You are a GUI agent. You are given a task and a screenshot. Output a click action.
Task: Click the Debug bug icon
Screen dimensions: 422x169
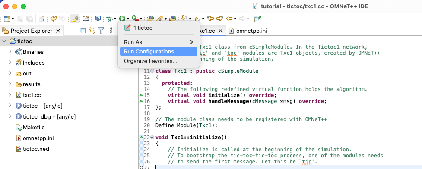click(x=110, y=19)
